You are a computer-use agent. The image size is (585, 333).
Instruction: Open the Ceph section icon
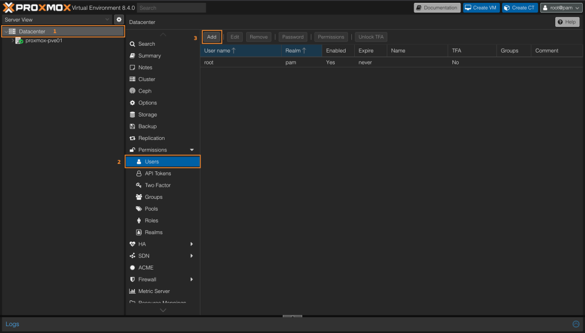pos(133,91)
